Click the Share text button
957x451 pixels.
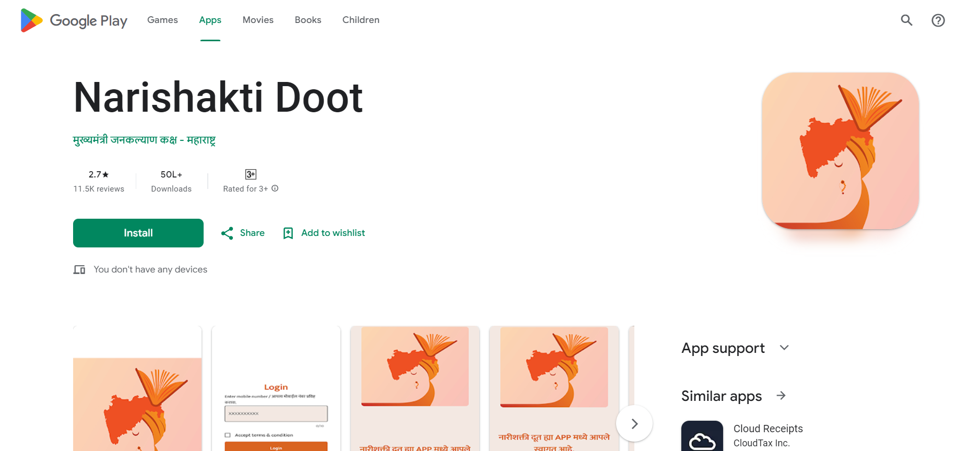(252, 233)
